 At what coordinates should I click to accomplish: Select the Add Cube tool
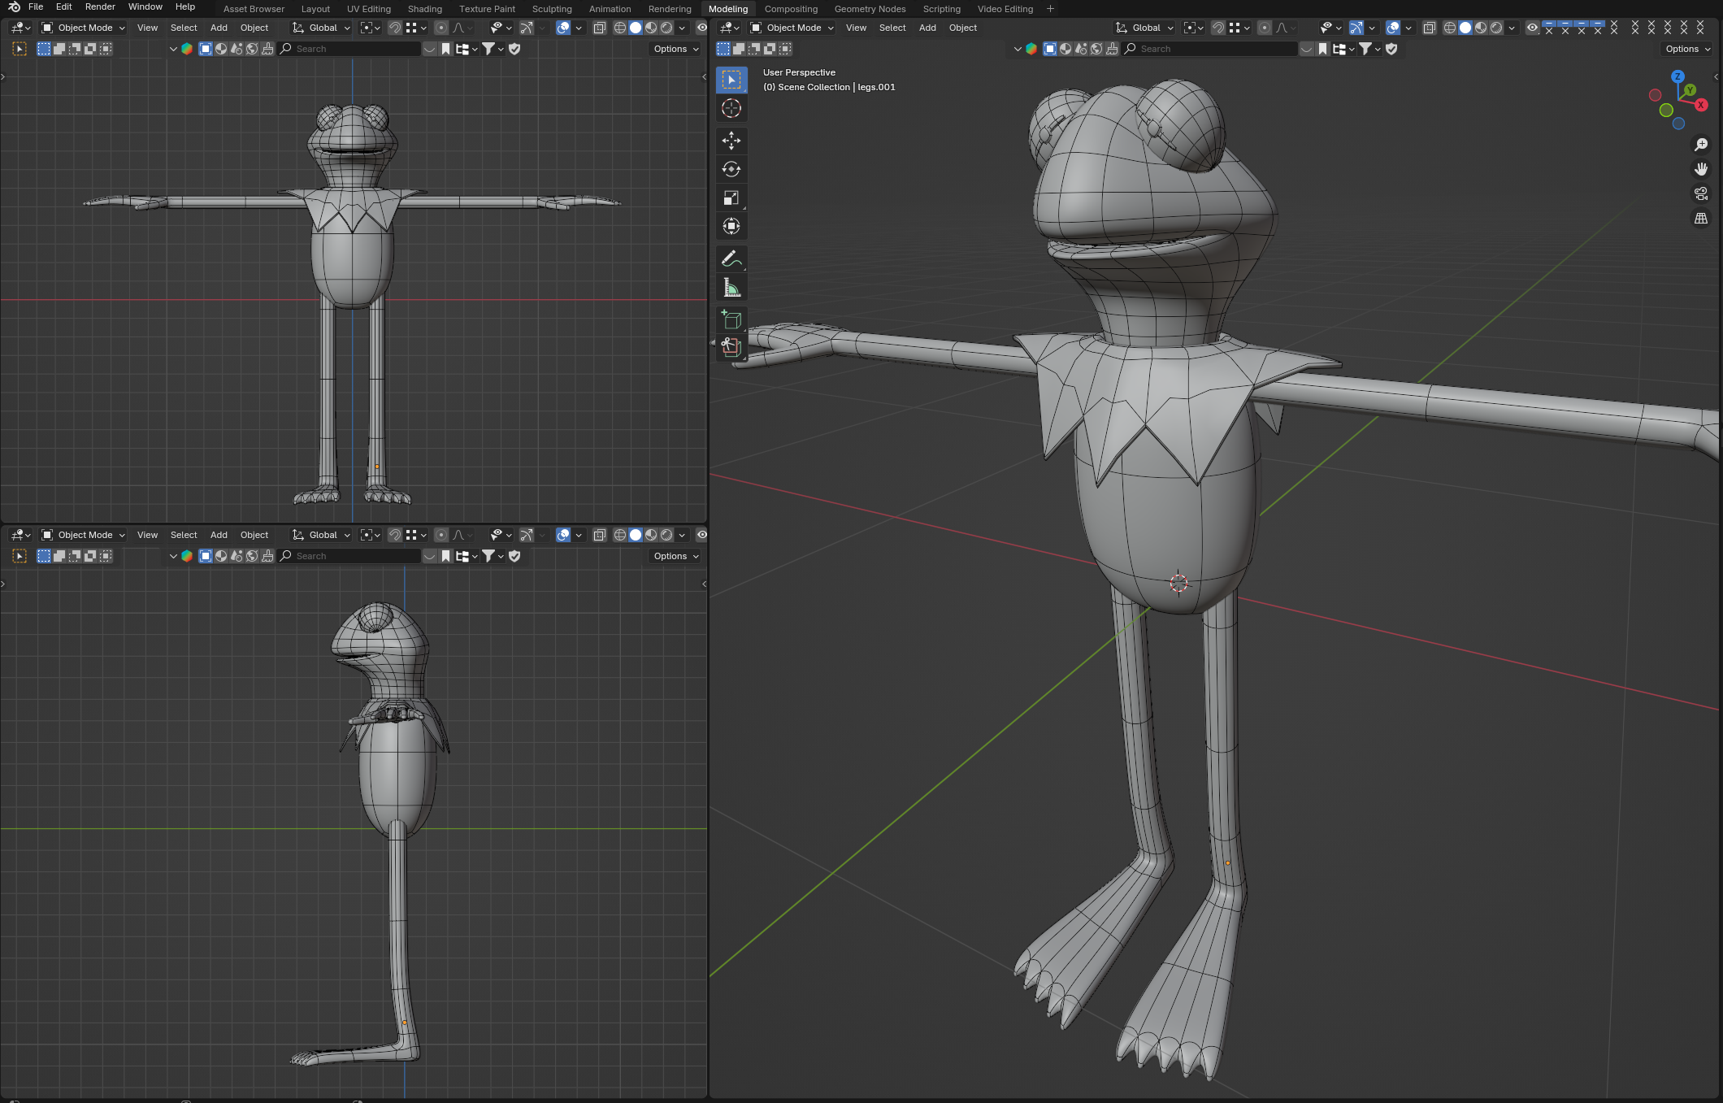click(731, 319)
